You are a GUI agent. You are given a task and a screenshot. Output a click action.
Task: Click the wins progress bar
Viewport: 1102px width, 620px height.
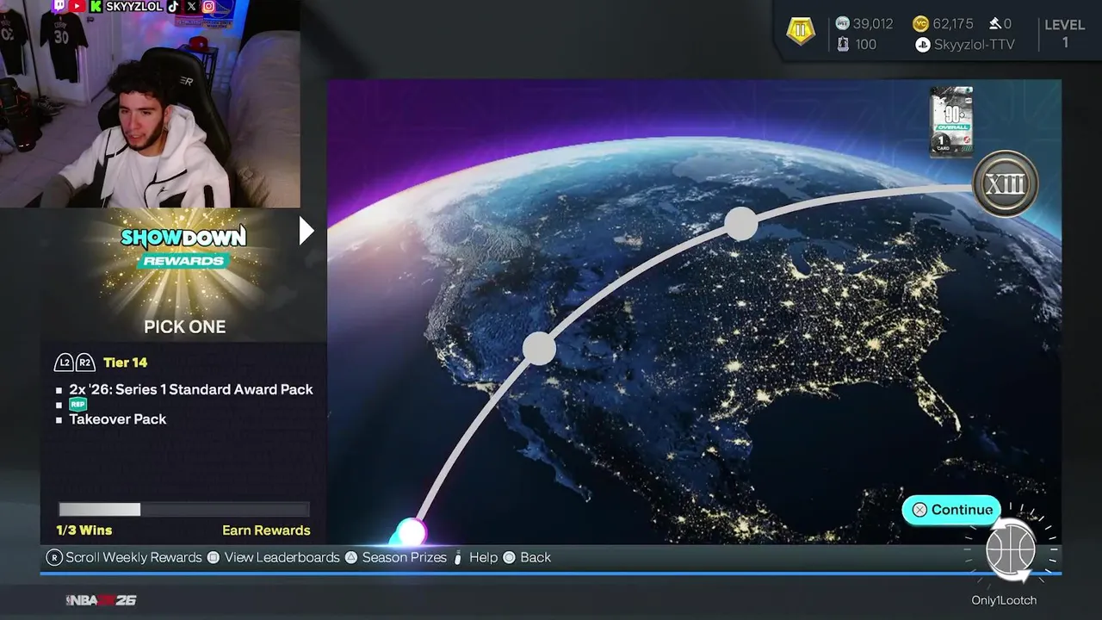coord(183,510)
